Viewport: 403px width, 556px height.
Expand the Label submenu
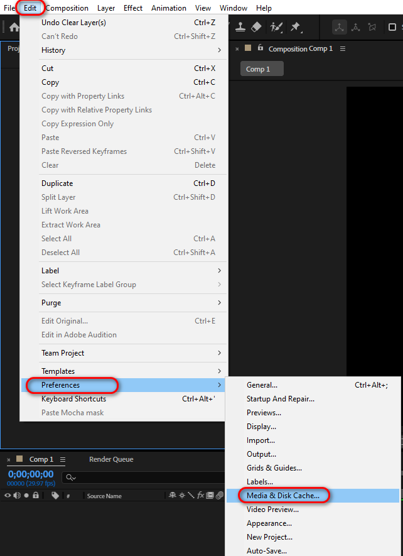pyautogui.click(x=124, y=271)
